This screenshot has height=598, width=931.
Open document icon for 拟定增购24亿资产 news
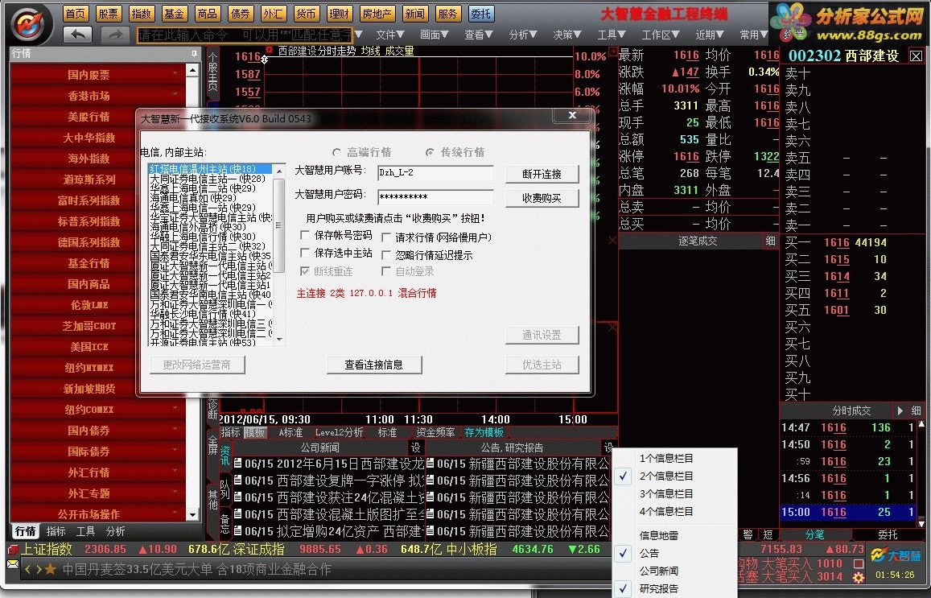(x=237, y=530)
